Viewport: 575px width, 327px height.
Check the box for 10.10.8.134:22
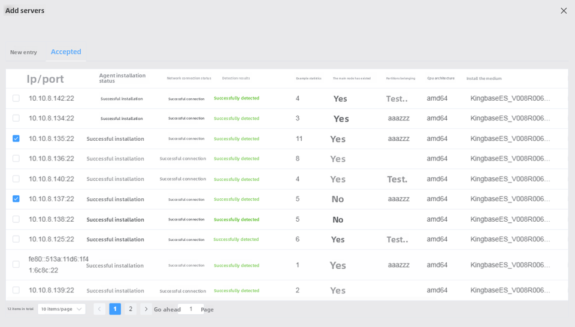click(x=16, y=119)
